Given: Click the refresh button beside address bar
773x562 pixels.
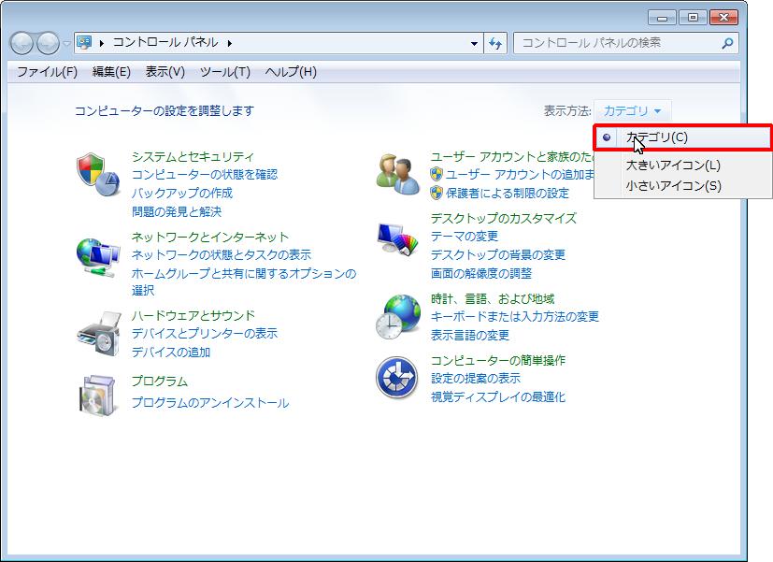Looking at the screenshot, I should click(x=495, y=43).
